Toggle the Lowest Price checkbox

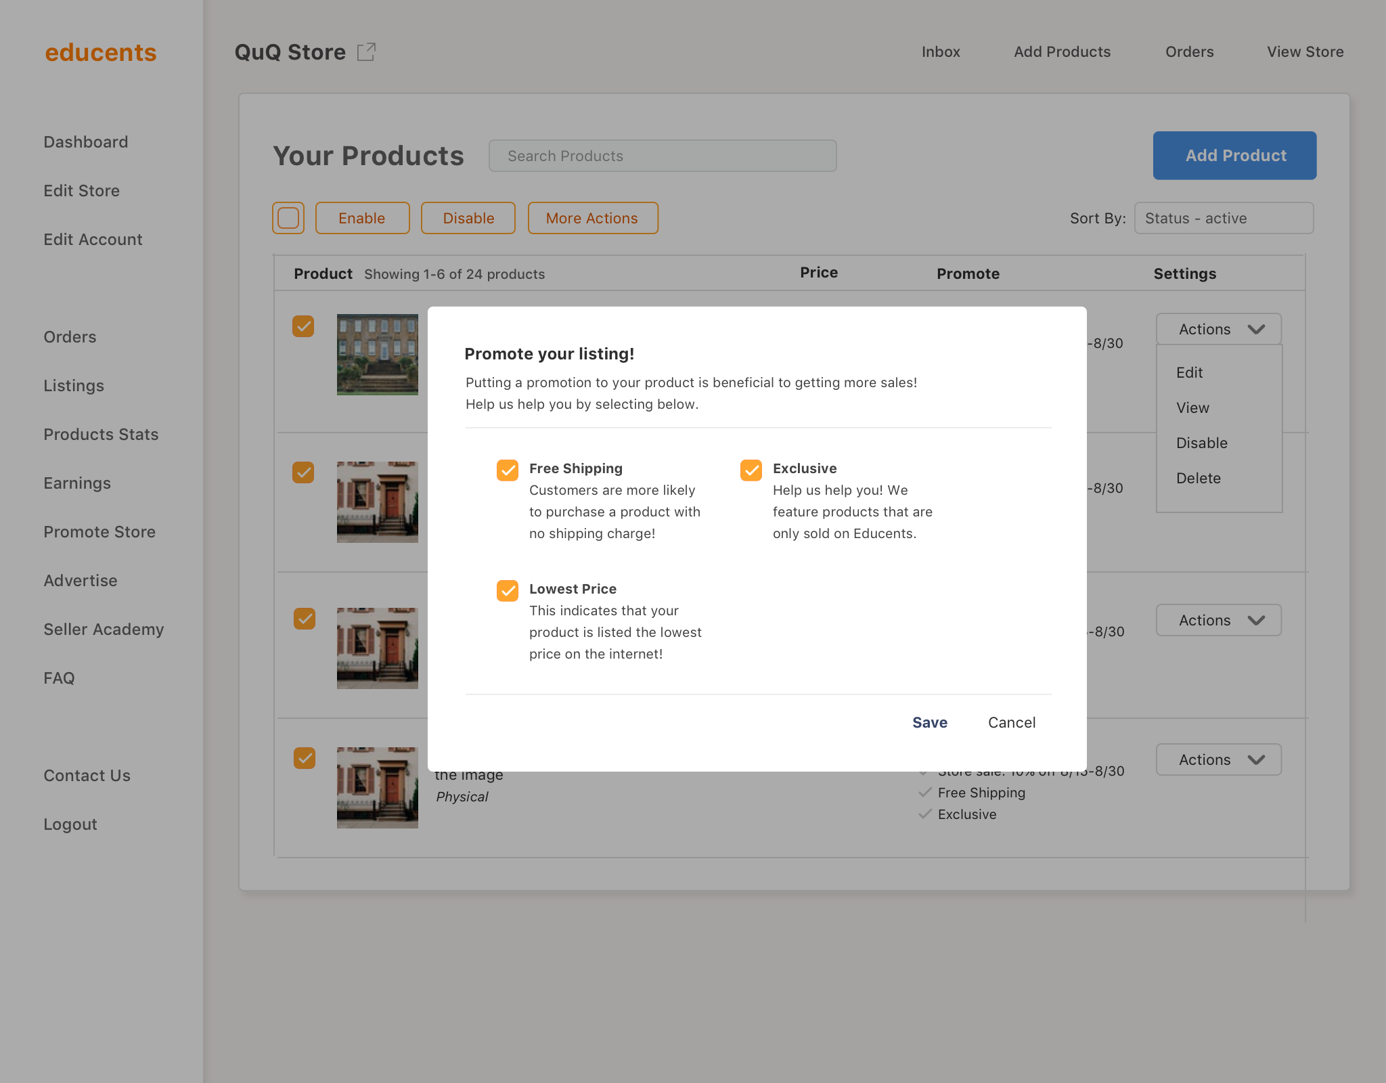pyautogui.click(x=507, y=590)
